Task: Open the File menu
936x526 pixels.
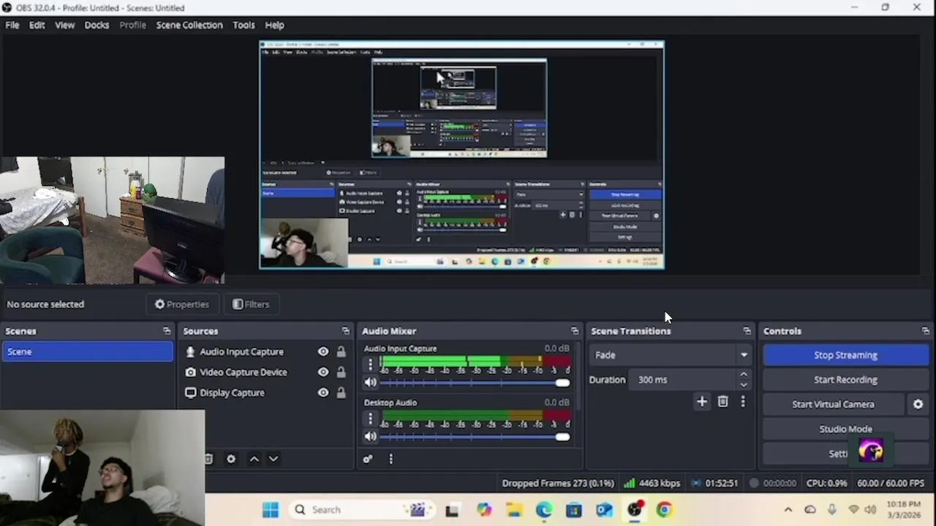Action: 12,25
